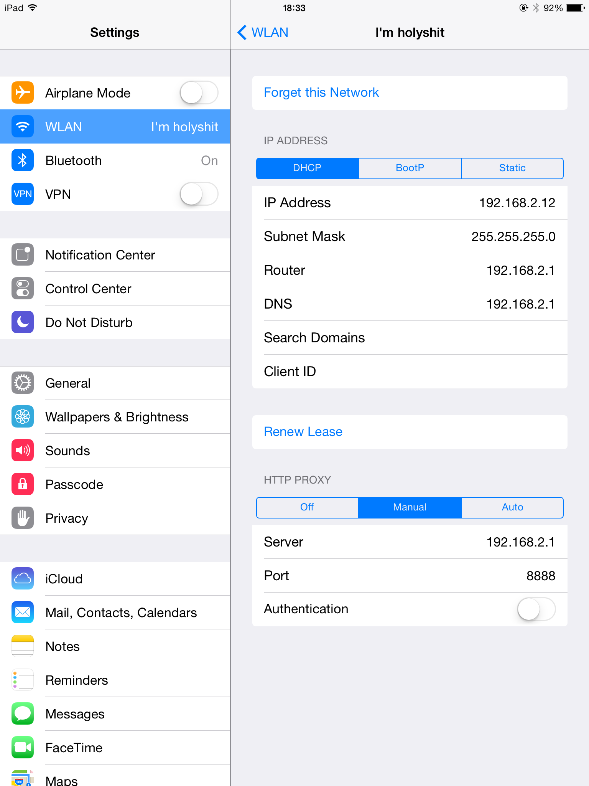589x786 pixels.
Task: Tap the I'm holyshit network title
Action: (410, 33)
